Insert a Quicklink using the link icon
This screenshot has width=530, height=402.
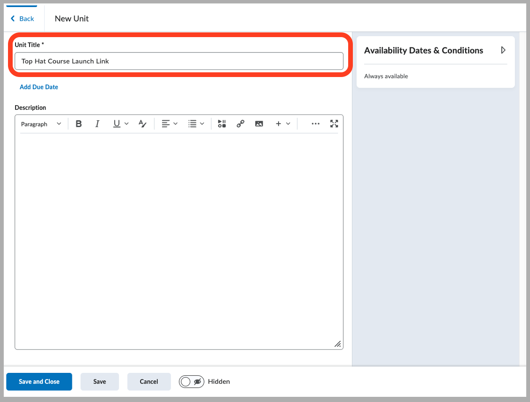tap(240, 124)
